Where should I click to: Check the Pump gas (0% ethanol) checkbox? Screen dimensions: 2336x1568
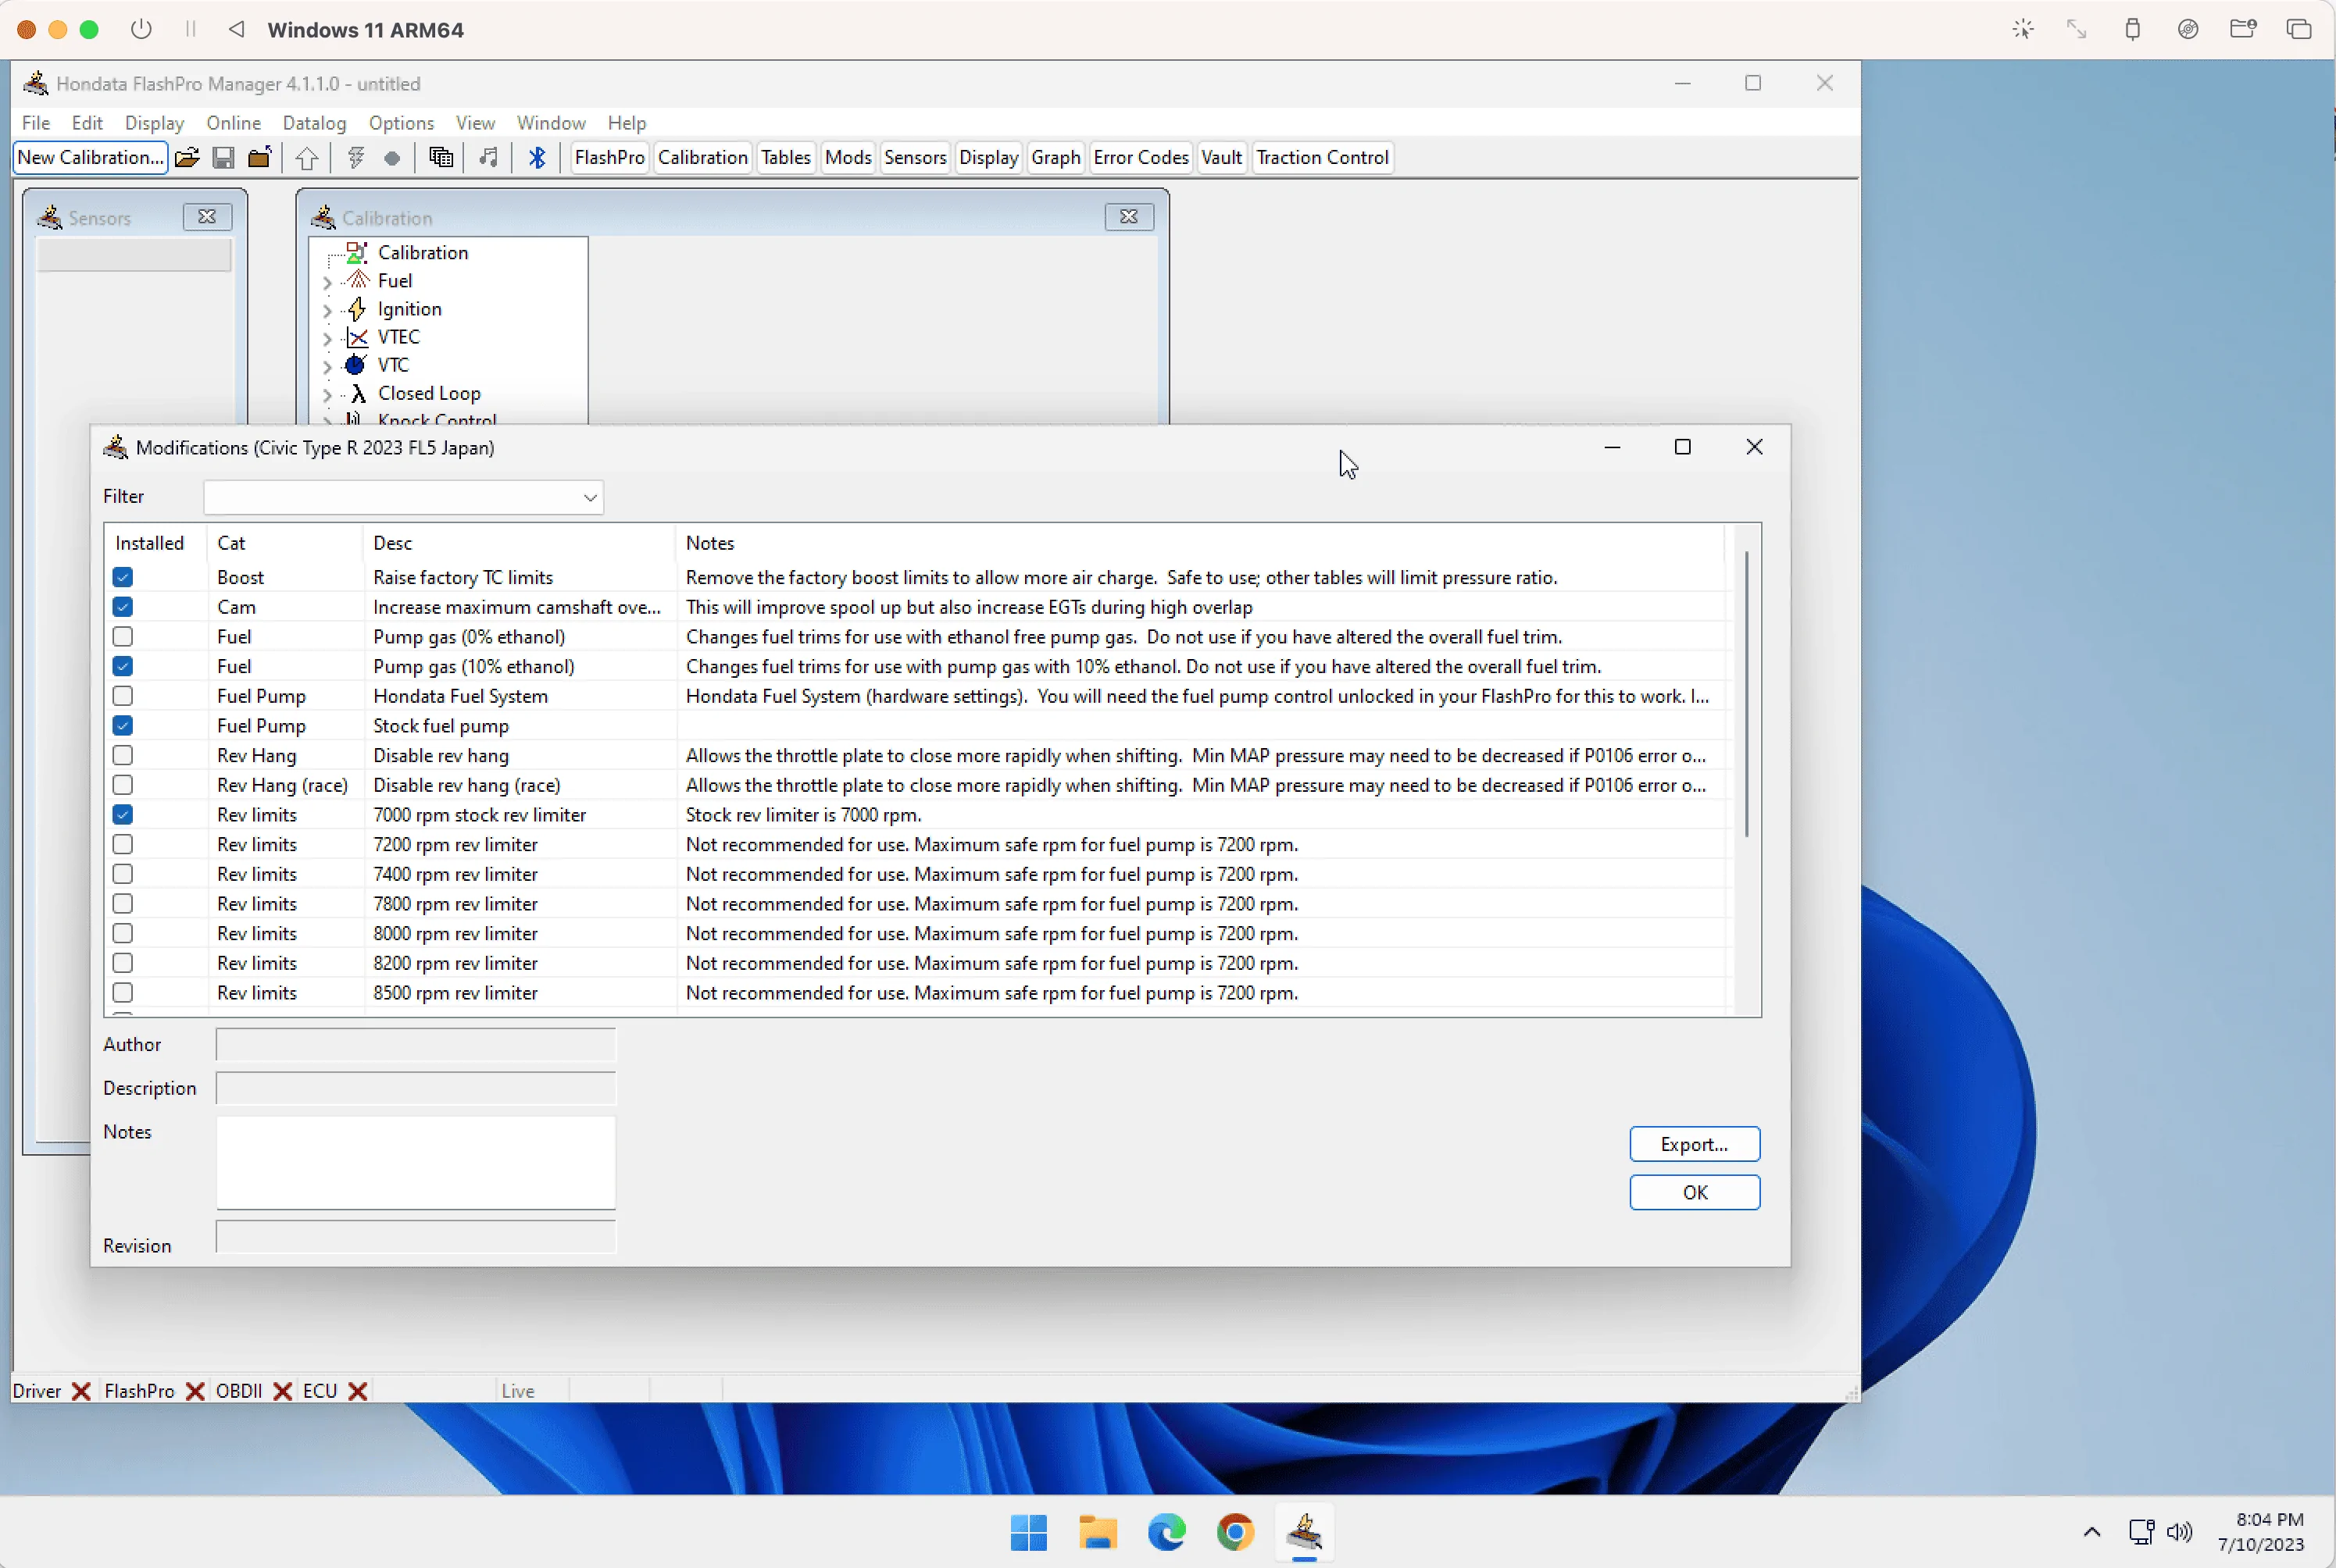(x=123, y=637)
